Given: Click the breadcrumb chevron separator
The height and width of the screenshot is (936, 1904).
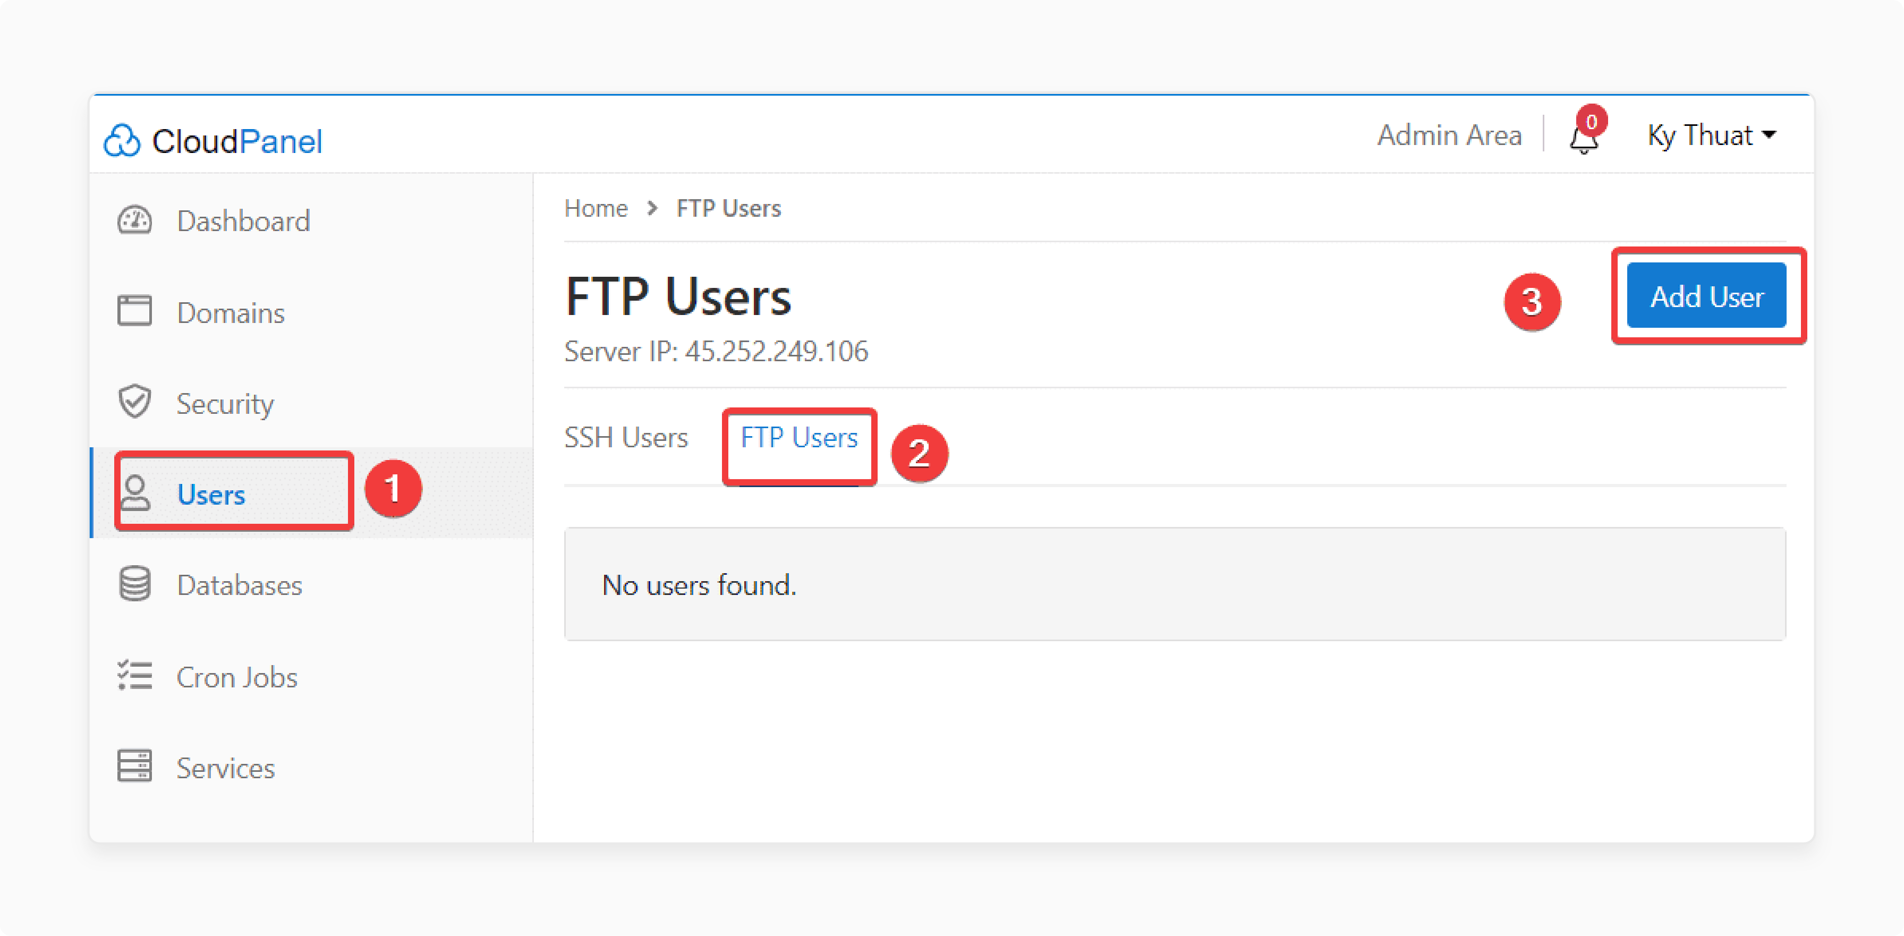Looking at the screenshot, I should (652, 208).
